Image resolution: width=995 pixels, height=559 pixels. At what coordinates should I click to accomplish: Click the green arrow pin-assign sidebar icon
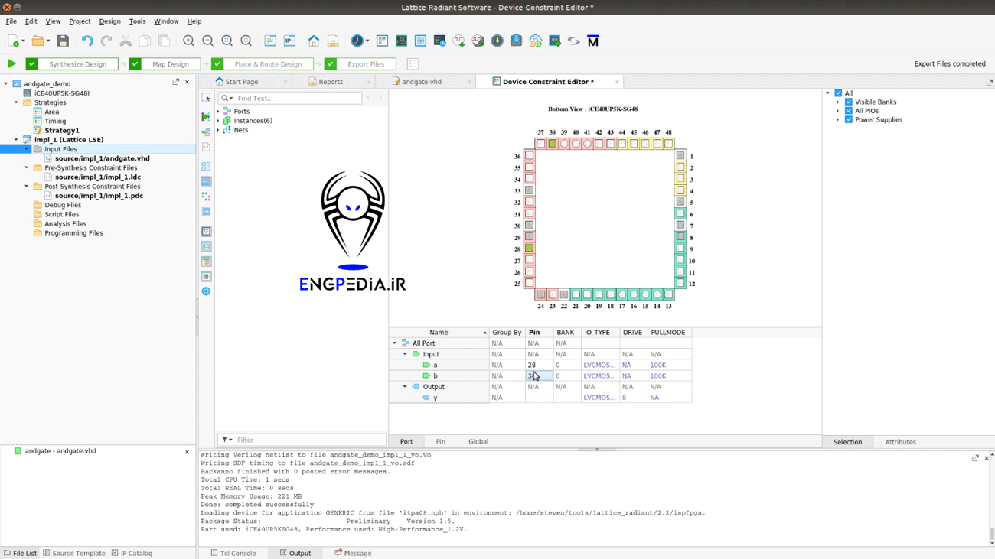pyautogui.click(x=206, y=116)
